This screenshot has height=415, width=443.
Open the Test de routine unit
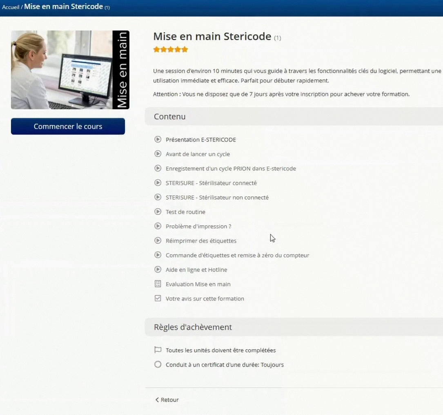(185, 212)
